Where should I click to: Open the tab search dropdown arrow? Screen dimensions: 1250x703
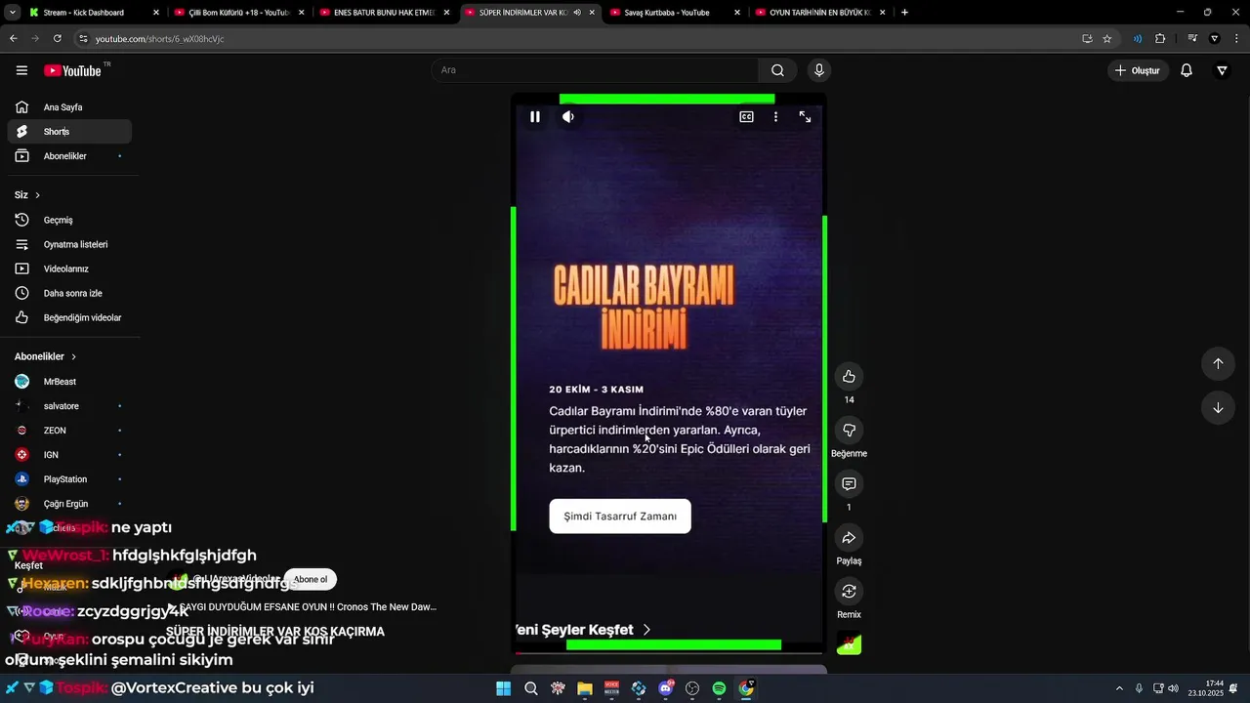click(x=12, y=13)
